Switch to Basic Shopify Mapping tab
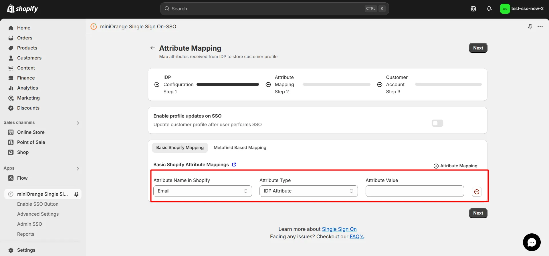The height and width of the screenshot is (256, 549). click(180, 148)
